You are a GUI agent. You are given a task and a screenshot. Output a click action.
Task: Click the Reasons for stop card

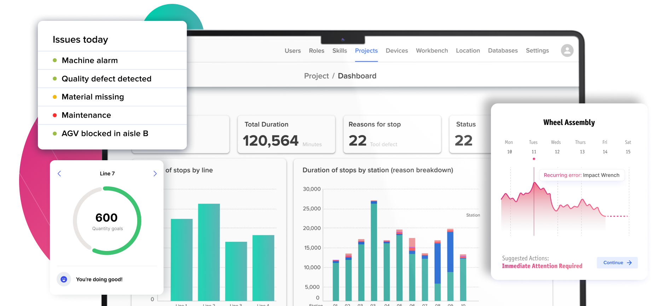point(392,134)
